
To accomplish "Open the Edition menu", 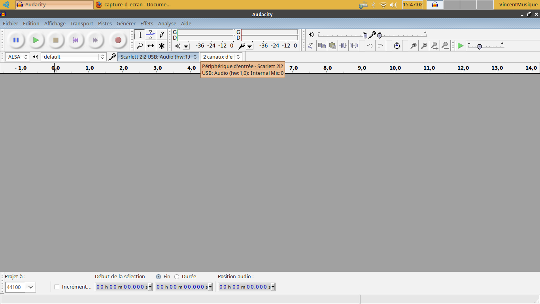I will click(31, 24).
